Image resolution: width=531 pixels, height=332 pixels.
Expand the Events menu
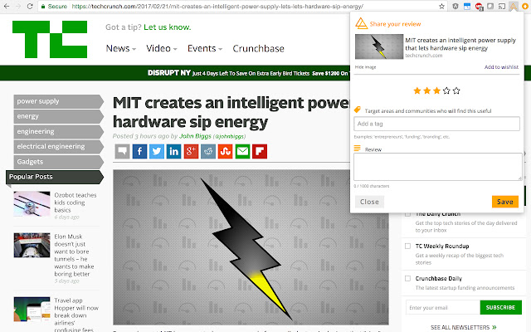point(205,48)
